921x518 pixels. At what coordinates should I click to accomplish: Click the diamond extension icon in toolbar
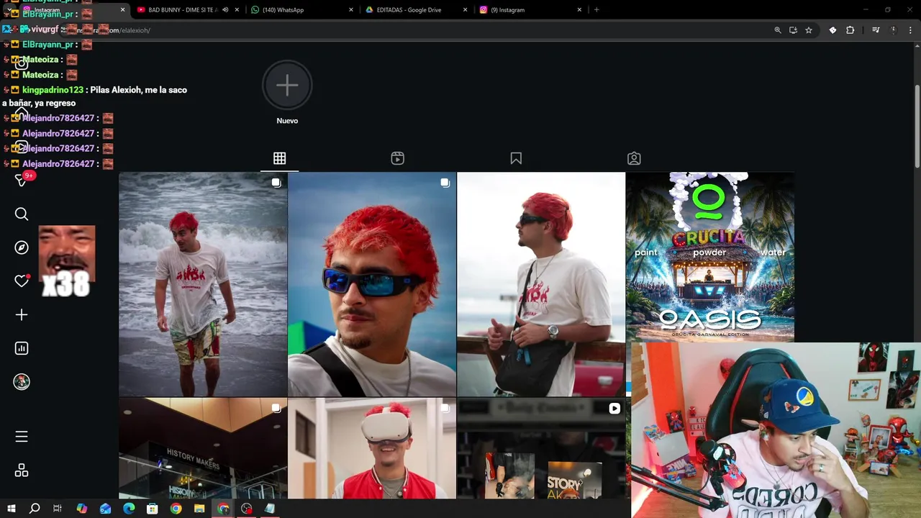click(832, 30)
